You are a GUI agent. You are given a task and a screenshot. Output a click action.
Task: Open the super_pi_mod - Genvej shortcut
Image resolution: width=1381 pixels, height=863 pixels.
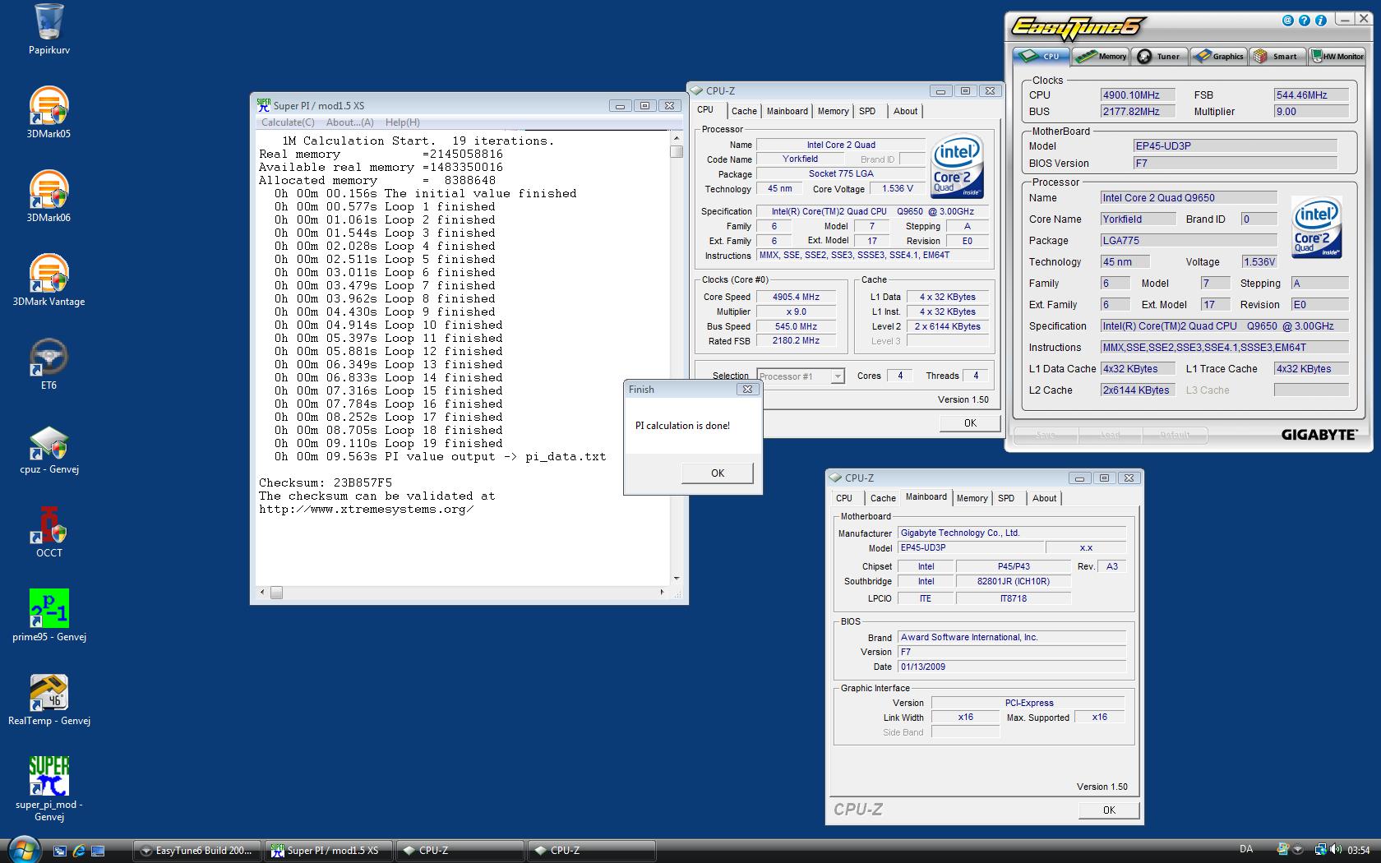pyautogui.click(x=48, y=788)
